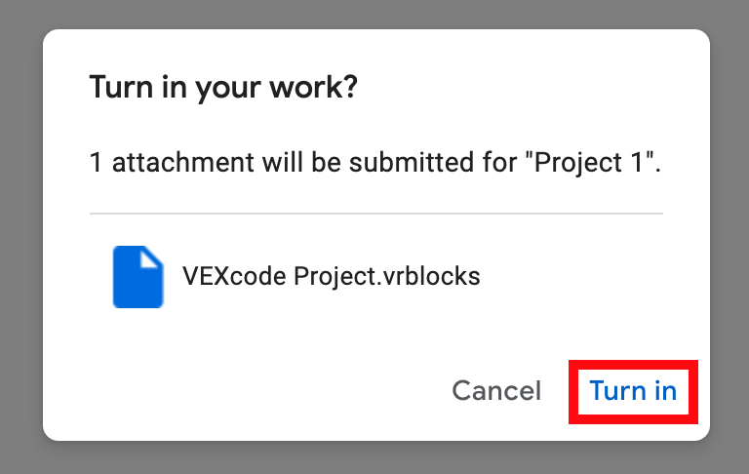Click the "Turn in your work?" heading

(x=223, y=88)
